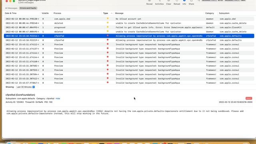Click the Share toolbar item
This screenshot has width=256, height=144.
pos(191,3)
